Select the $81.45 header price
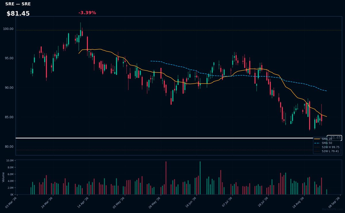 (x=18, y=13)
